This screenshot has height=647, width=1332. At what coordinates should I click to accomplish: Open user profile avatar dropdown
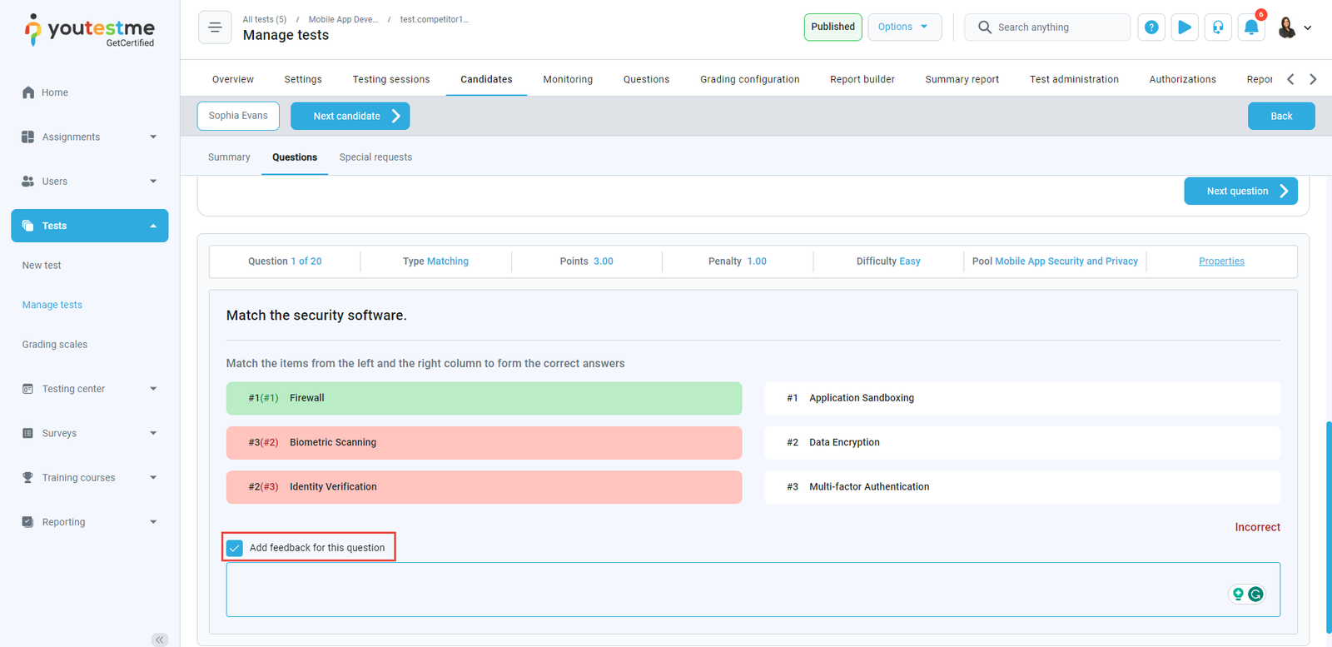coord(1295,27)
